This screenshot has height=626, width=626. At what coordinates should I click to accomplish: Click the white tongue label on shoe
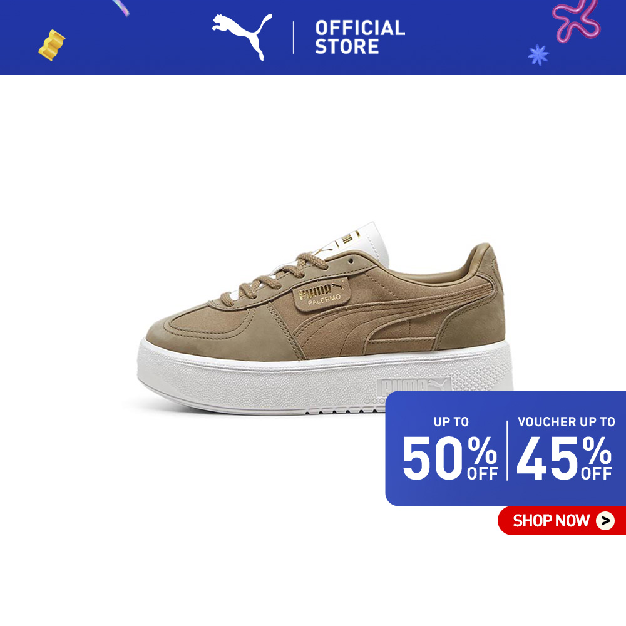click(x=357, y=242)
